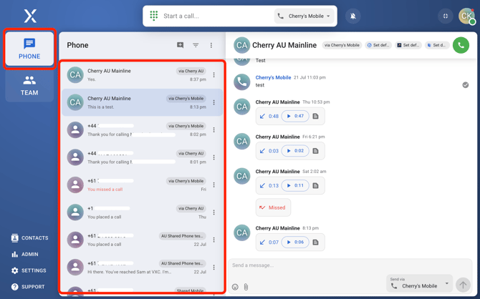The width and height of the screenshot is (480, 299).
Task: Play the 0:47 call recording
Action: pos(294,116)
